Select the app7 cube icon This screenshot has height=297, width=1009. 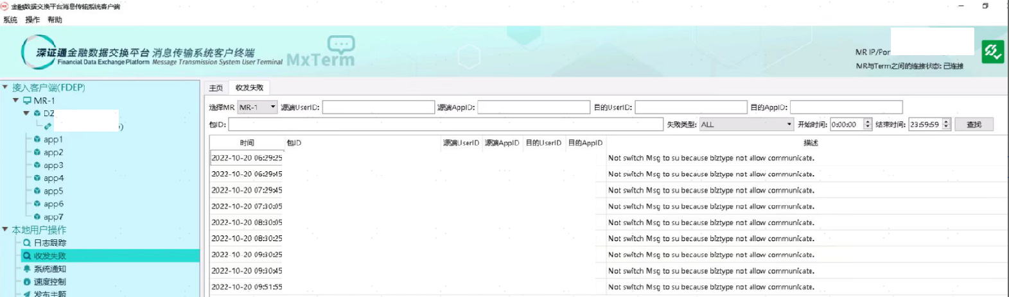click(37, 217)
